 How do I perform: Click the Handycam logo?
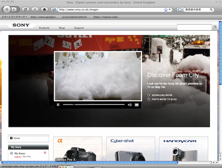click(180, 141)
